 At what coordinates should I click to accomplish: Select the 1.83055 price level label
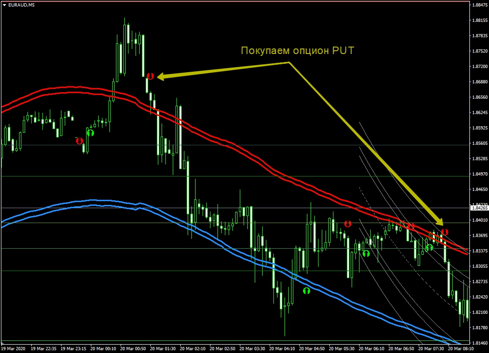[x=479, y=266]
